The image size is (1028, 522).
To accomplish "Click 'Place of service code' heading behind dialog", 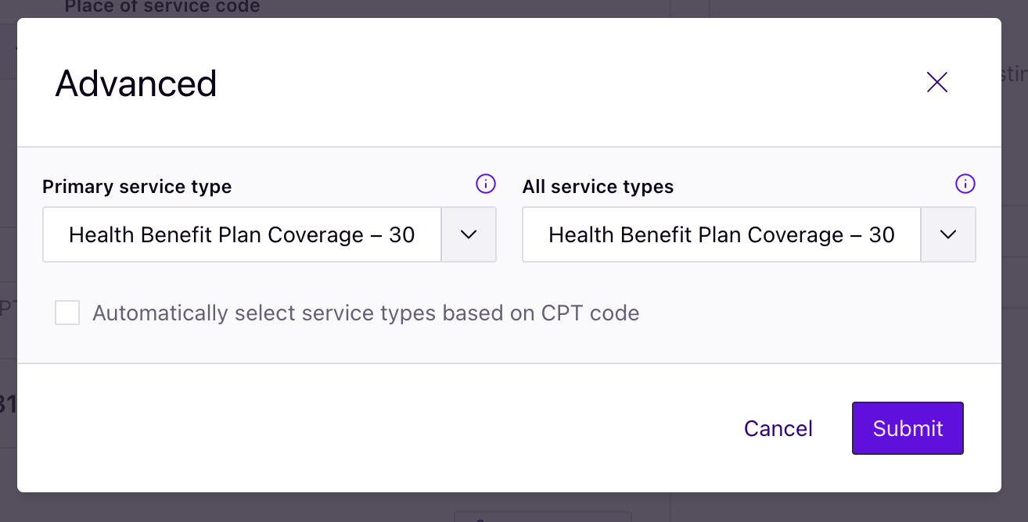I will (x=162, y=7).
